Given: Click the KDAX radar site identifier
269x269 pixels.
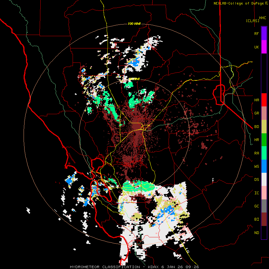Looking at the screenshot, I should tap(154, 267).
